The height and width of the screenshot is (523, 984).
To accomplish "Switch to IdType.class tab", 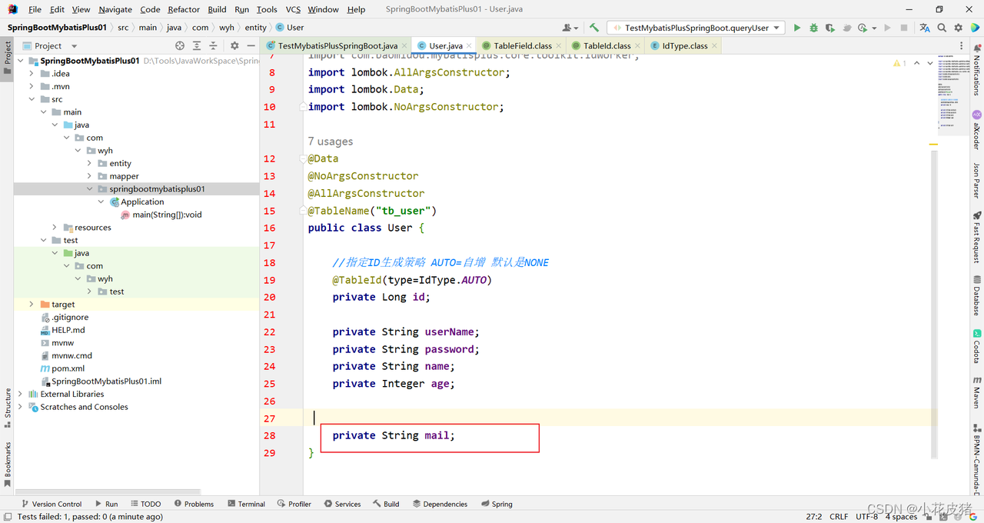I will coord(685,46).
